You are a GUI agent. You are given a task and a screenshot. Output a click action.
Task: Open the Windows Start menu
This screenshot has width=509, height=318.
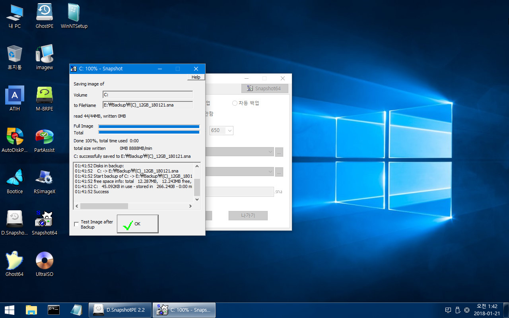(x=10, y=310)
